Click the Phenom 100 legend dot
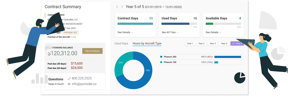Viewport: 288px width, 96px height. tap(161, 62)
